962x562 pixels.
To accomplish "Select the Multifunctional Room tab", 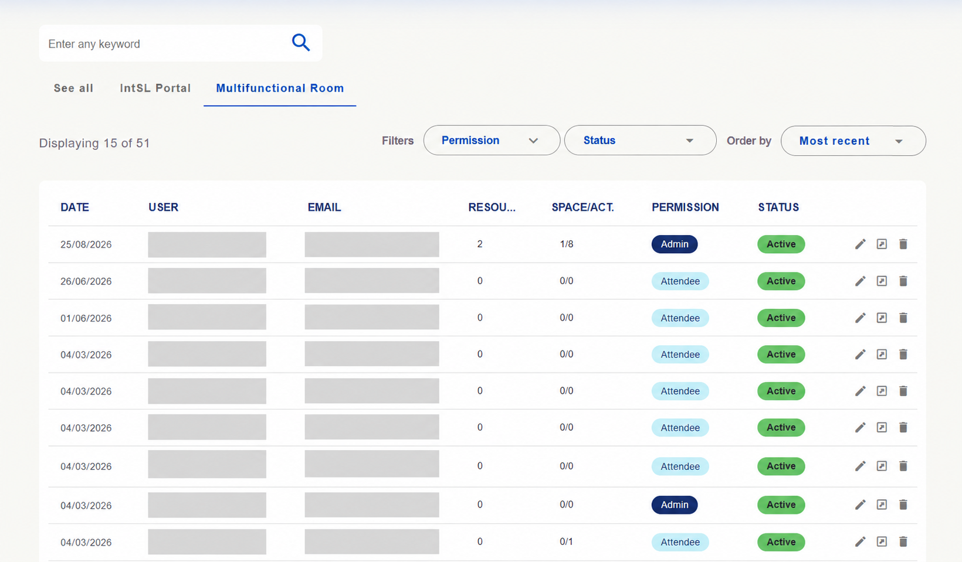I will click(x=280, y=88).
